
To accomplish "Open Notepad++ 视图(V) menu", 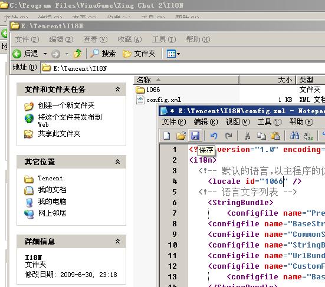I will [x=238, y=122].
